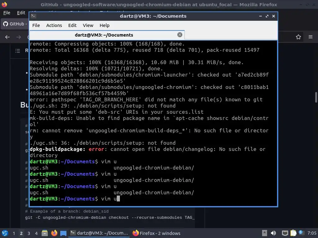Image resolution: width=318 pixels, height=238 pixels.
Task: Open Firefox - 2 windows taskbar group
Action: click(x=157, y=233)
